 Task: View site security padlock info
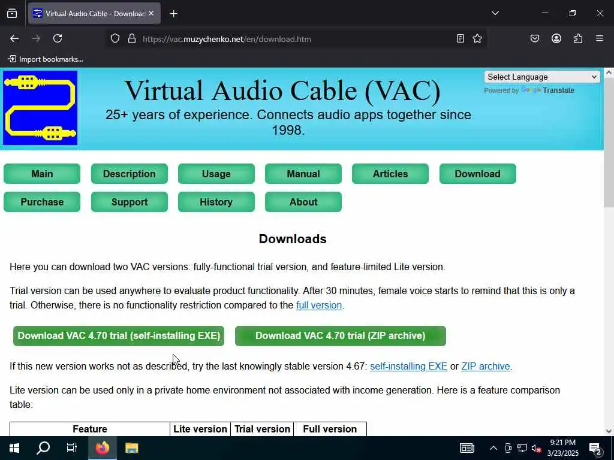pyautogui.click(x=132, y=39)
